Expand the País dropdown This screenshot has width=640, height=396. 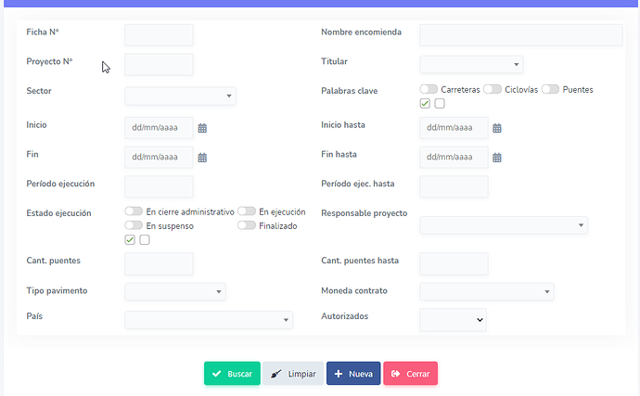click(x=209, y=320)
